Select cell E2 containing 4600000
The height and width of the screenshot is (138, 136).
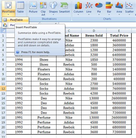pyautogui.click(x=119, y=40)
